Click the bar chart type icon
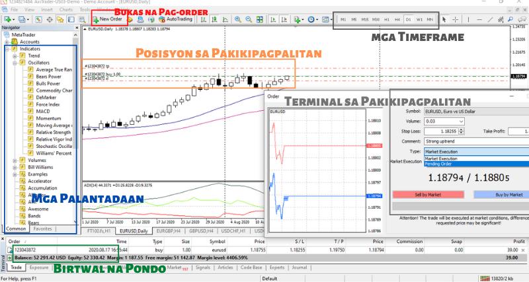 point(204,20)
